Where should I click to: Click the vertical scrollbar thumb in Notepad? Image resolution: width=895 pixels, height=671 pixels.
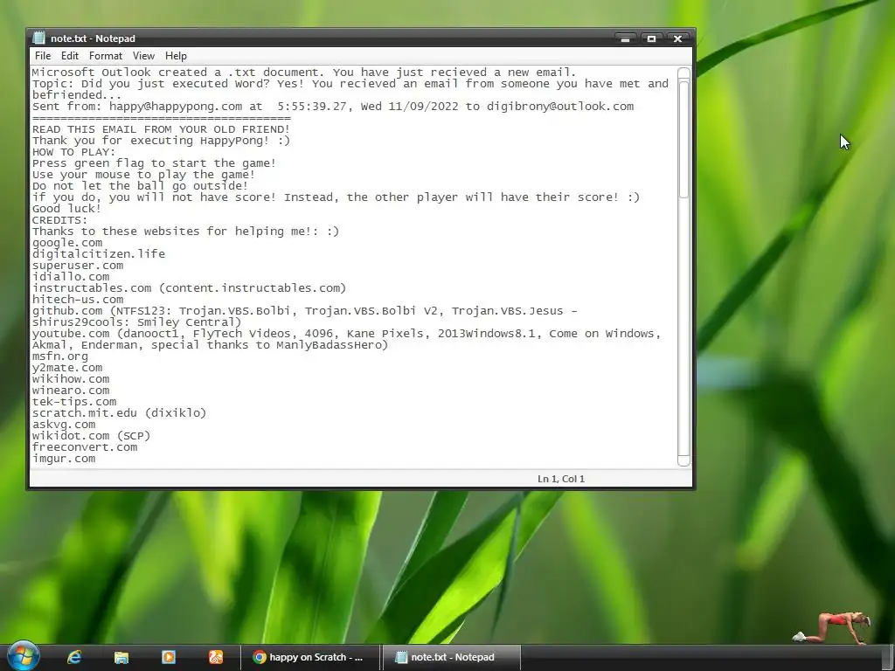tap(683, 139)
